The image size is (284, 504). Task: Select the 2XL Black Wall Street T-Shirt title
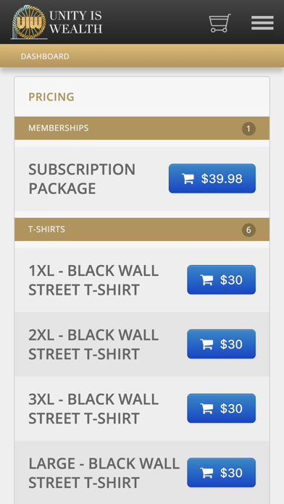point(93,344)
